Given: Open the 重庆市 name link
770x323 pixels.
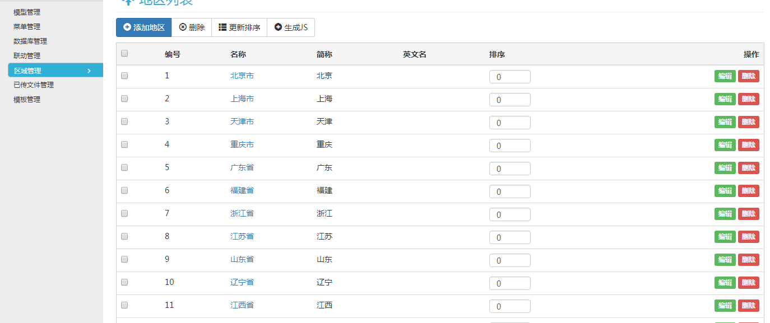Looking at the screenshot, I should 242,144.
